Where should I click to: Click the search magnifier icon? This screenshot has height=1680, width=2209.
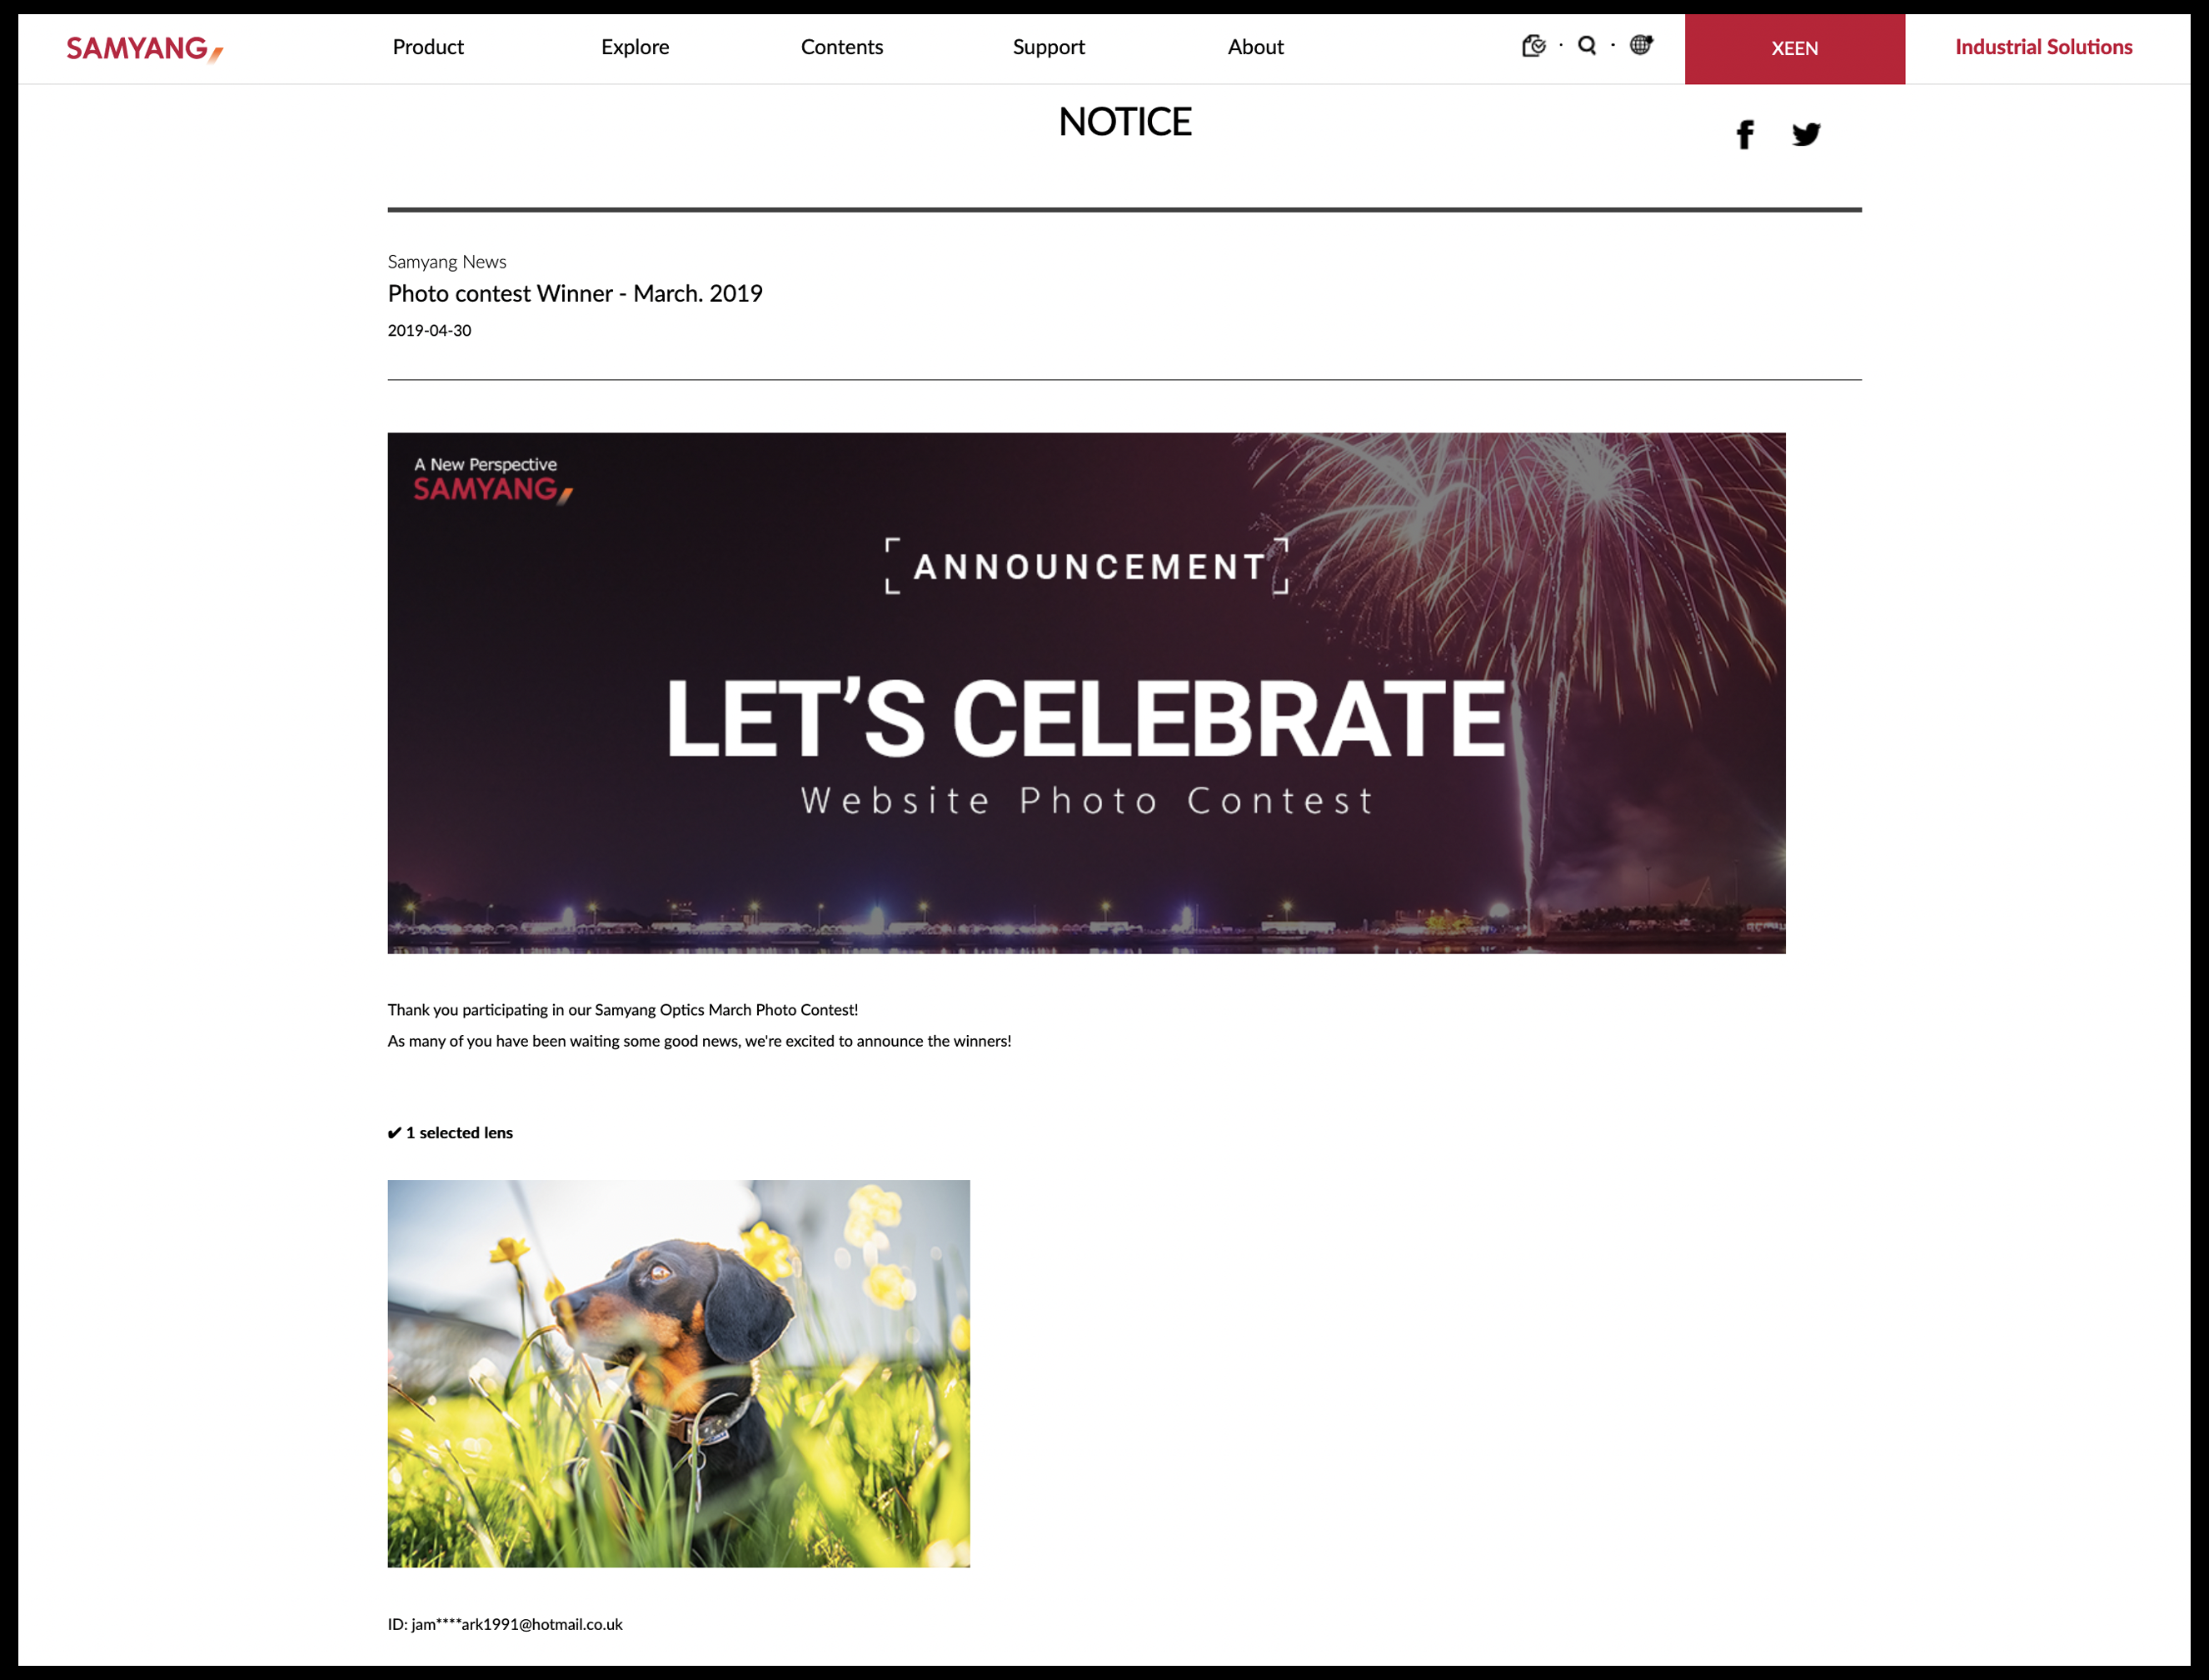point(1586,46)
